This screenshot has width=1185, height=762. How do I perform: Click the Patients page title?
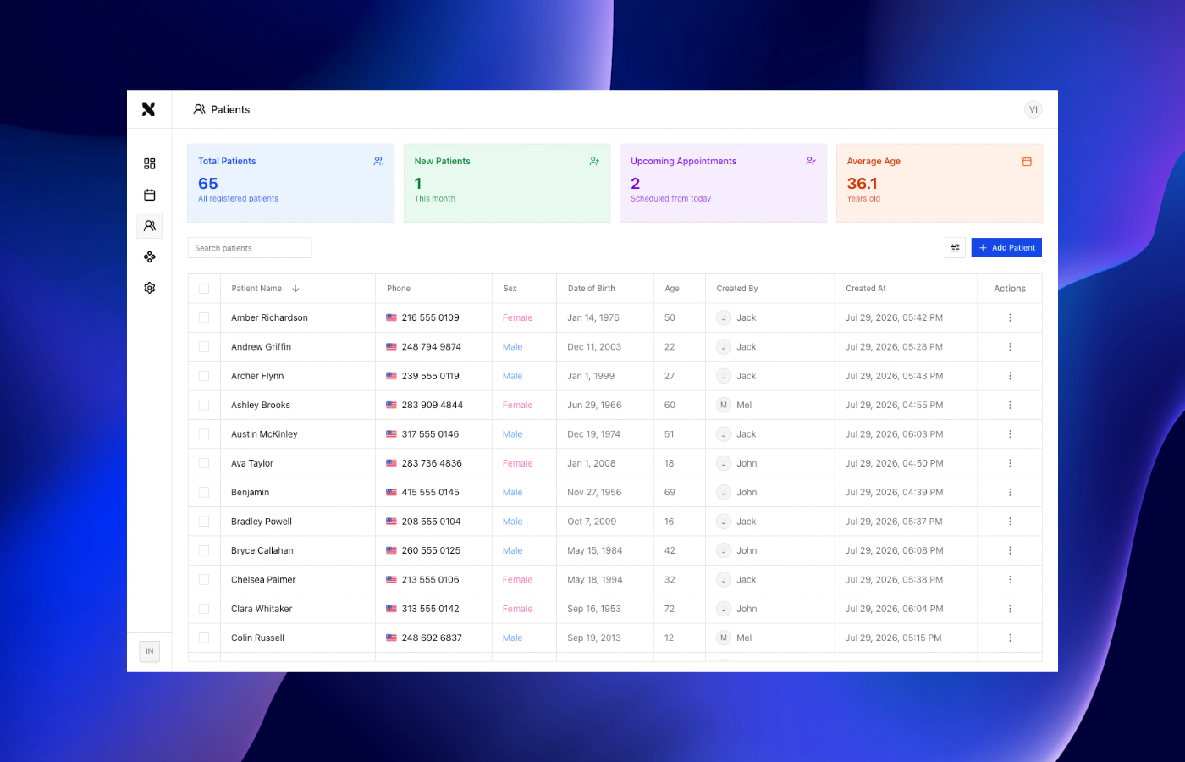[230, 109]
